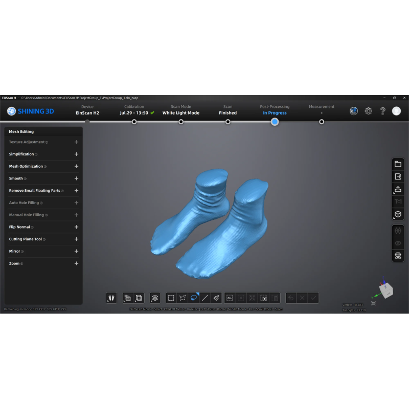Go to the Device EinScan H2 step

pyautogui.click(x=87, y=110)
